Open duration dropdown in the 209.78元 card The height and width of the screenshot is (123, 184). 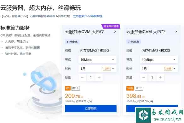click(x=97, y=69)
